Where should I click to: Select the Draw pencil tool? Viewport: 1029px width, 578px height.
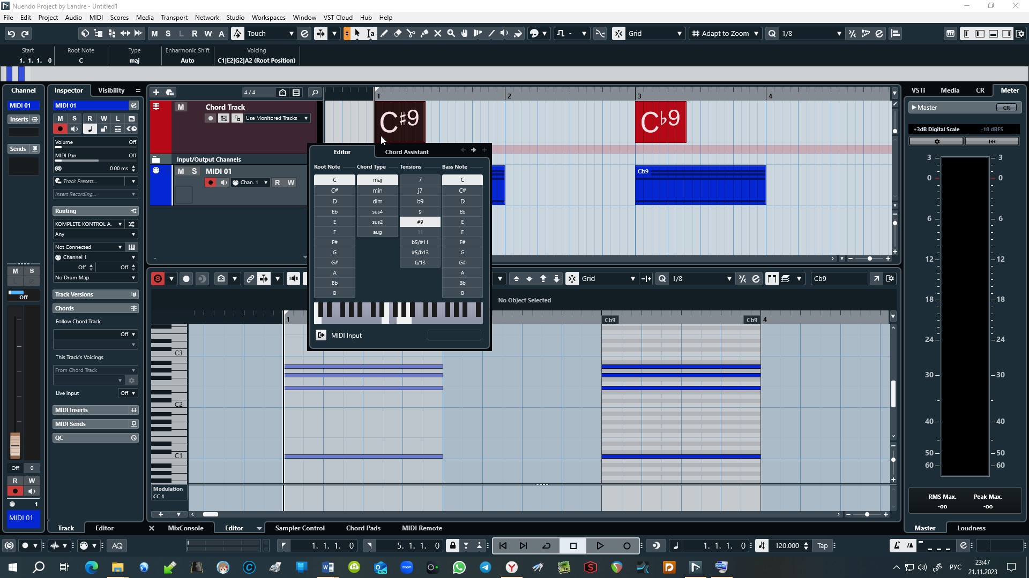(x=384, y=33)
